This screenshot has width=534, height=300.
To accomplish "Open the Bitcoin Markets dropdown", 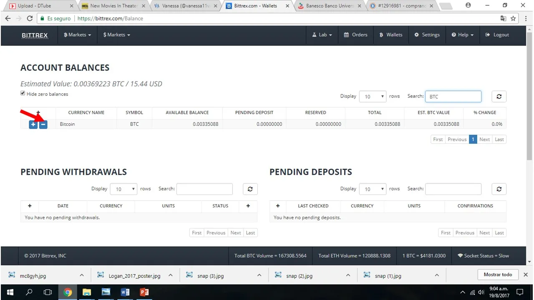I will (77, 35).
